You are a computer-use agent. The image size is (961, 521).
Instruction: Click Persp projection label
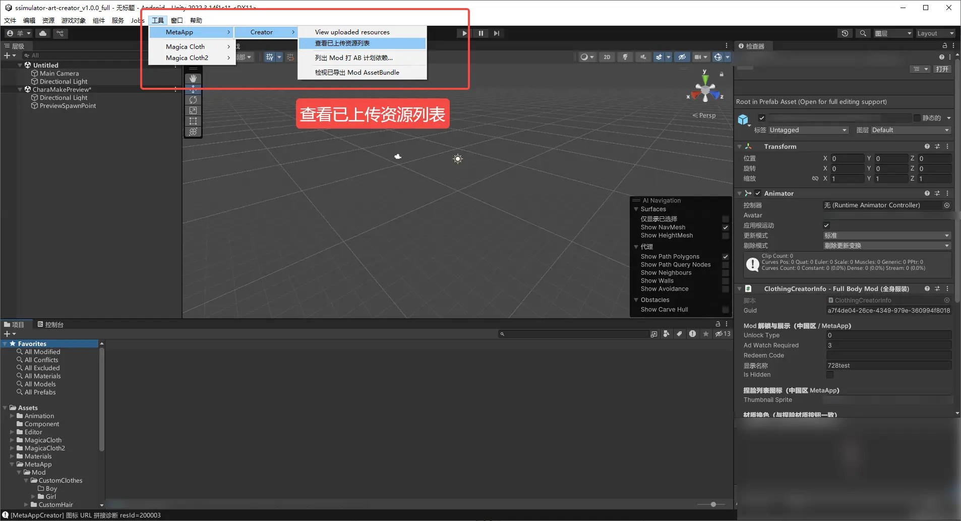(704, 115)
